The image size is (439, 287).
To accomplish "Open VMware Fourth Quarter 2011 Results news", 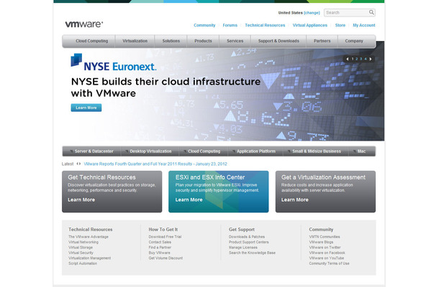I will click(155, 164).
